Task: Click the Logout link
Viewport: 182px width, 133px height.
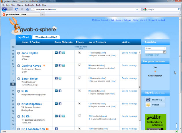Action: coord(152,20)
